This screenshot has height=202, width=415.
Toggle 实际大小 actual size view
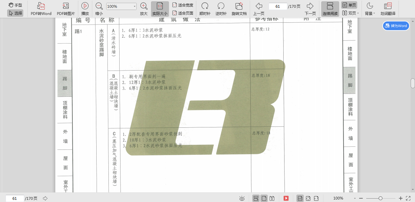pos(160,9)
